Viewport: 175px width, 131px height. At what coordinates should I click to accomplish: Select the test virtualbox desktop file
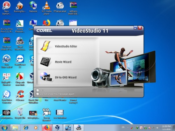pos(60,114)
